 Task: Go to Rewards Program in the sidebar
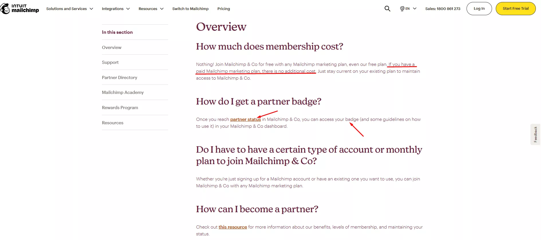point(120,107)
